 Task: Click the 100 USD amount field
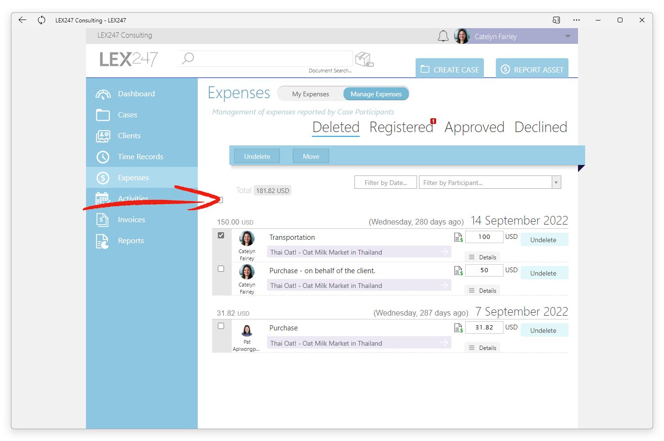(484, 237)
